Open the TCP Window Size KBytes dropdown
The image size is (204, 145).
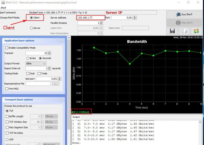coord(51,122)
